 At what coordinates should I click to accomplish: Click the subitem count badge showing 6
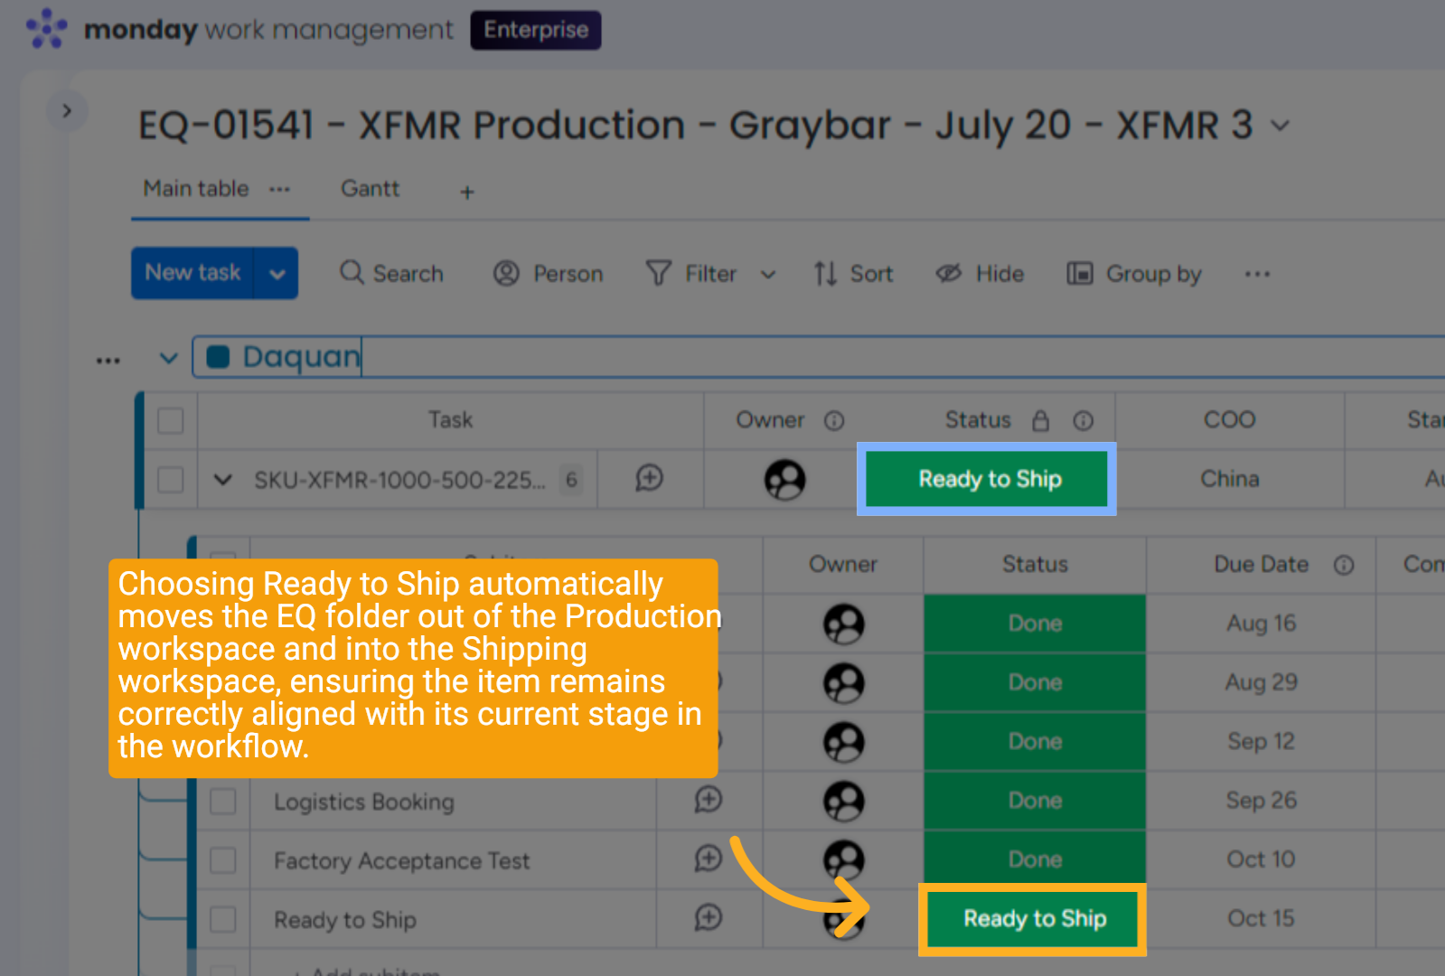point(571,479)
